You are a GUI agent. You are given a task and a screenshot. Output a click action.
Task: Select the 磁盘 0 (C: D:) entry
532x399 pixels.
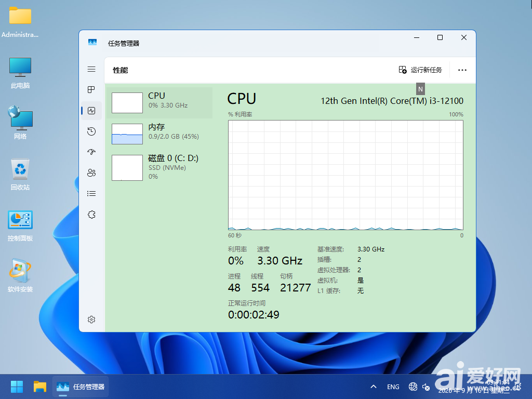pyautogui.click(x=159, y=168)
